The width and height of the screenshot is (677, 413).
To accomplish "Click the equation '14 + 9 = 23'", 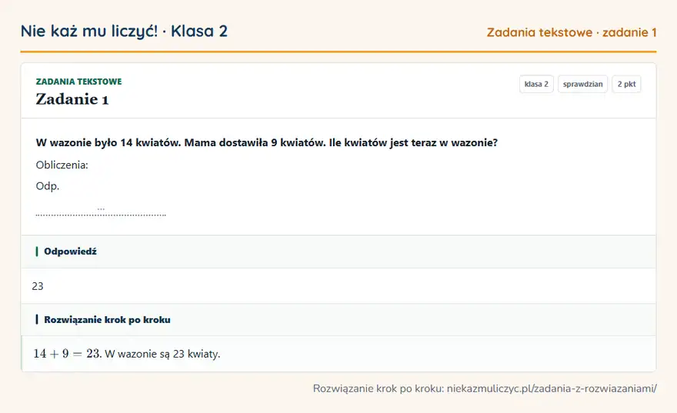I will click(x=67, y=354).
